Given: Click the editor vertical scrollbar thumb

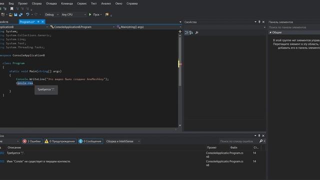Looking at the screenshot, I should pyautogui.click(x=180, y=61).
